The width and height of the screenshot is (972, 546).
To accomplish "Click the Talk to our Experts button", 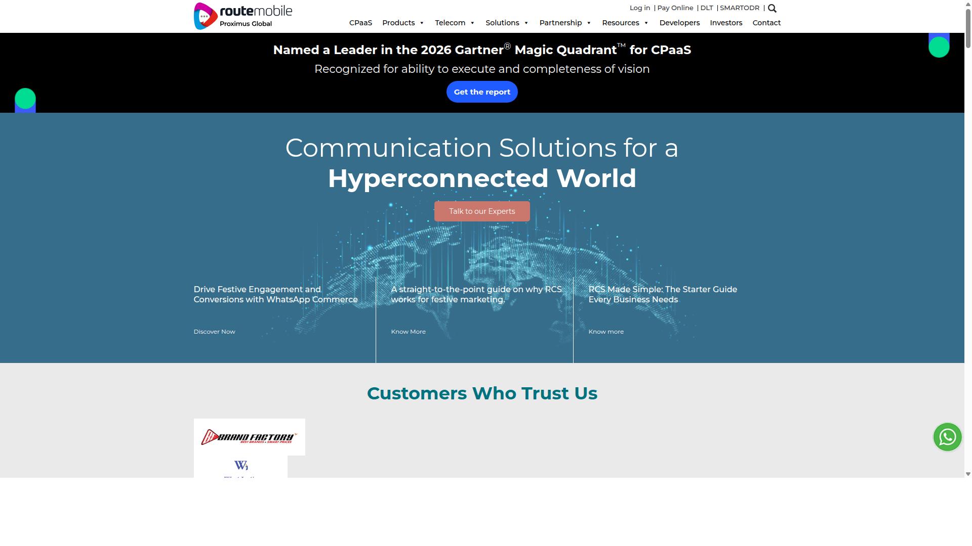I will 482,211.
